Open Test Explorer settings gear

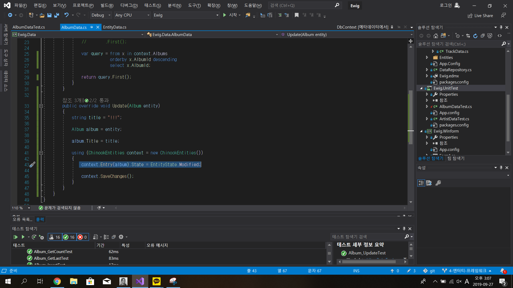click(x=121, y=237)
